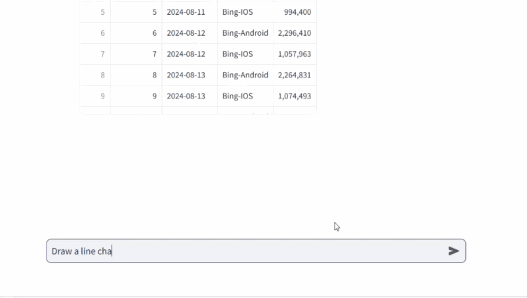
Task: Select the 1,074,493 value cell
Action: [295, 96]
